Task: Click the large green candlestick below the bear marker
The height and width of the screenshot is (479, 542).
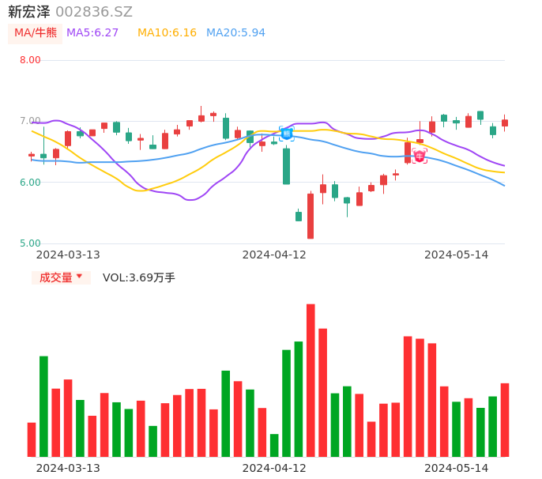Action: [286, 166]
